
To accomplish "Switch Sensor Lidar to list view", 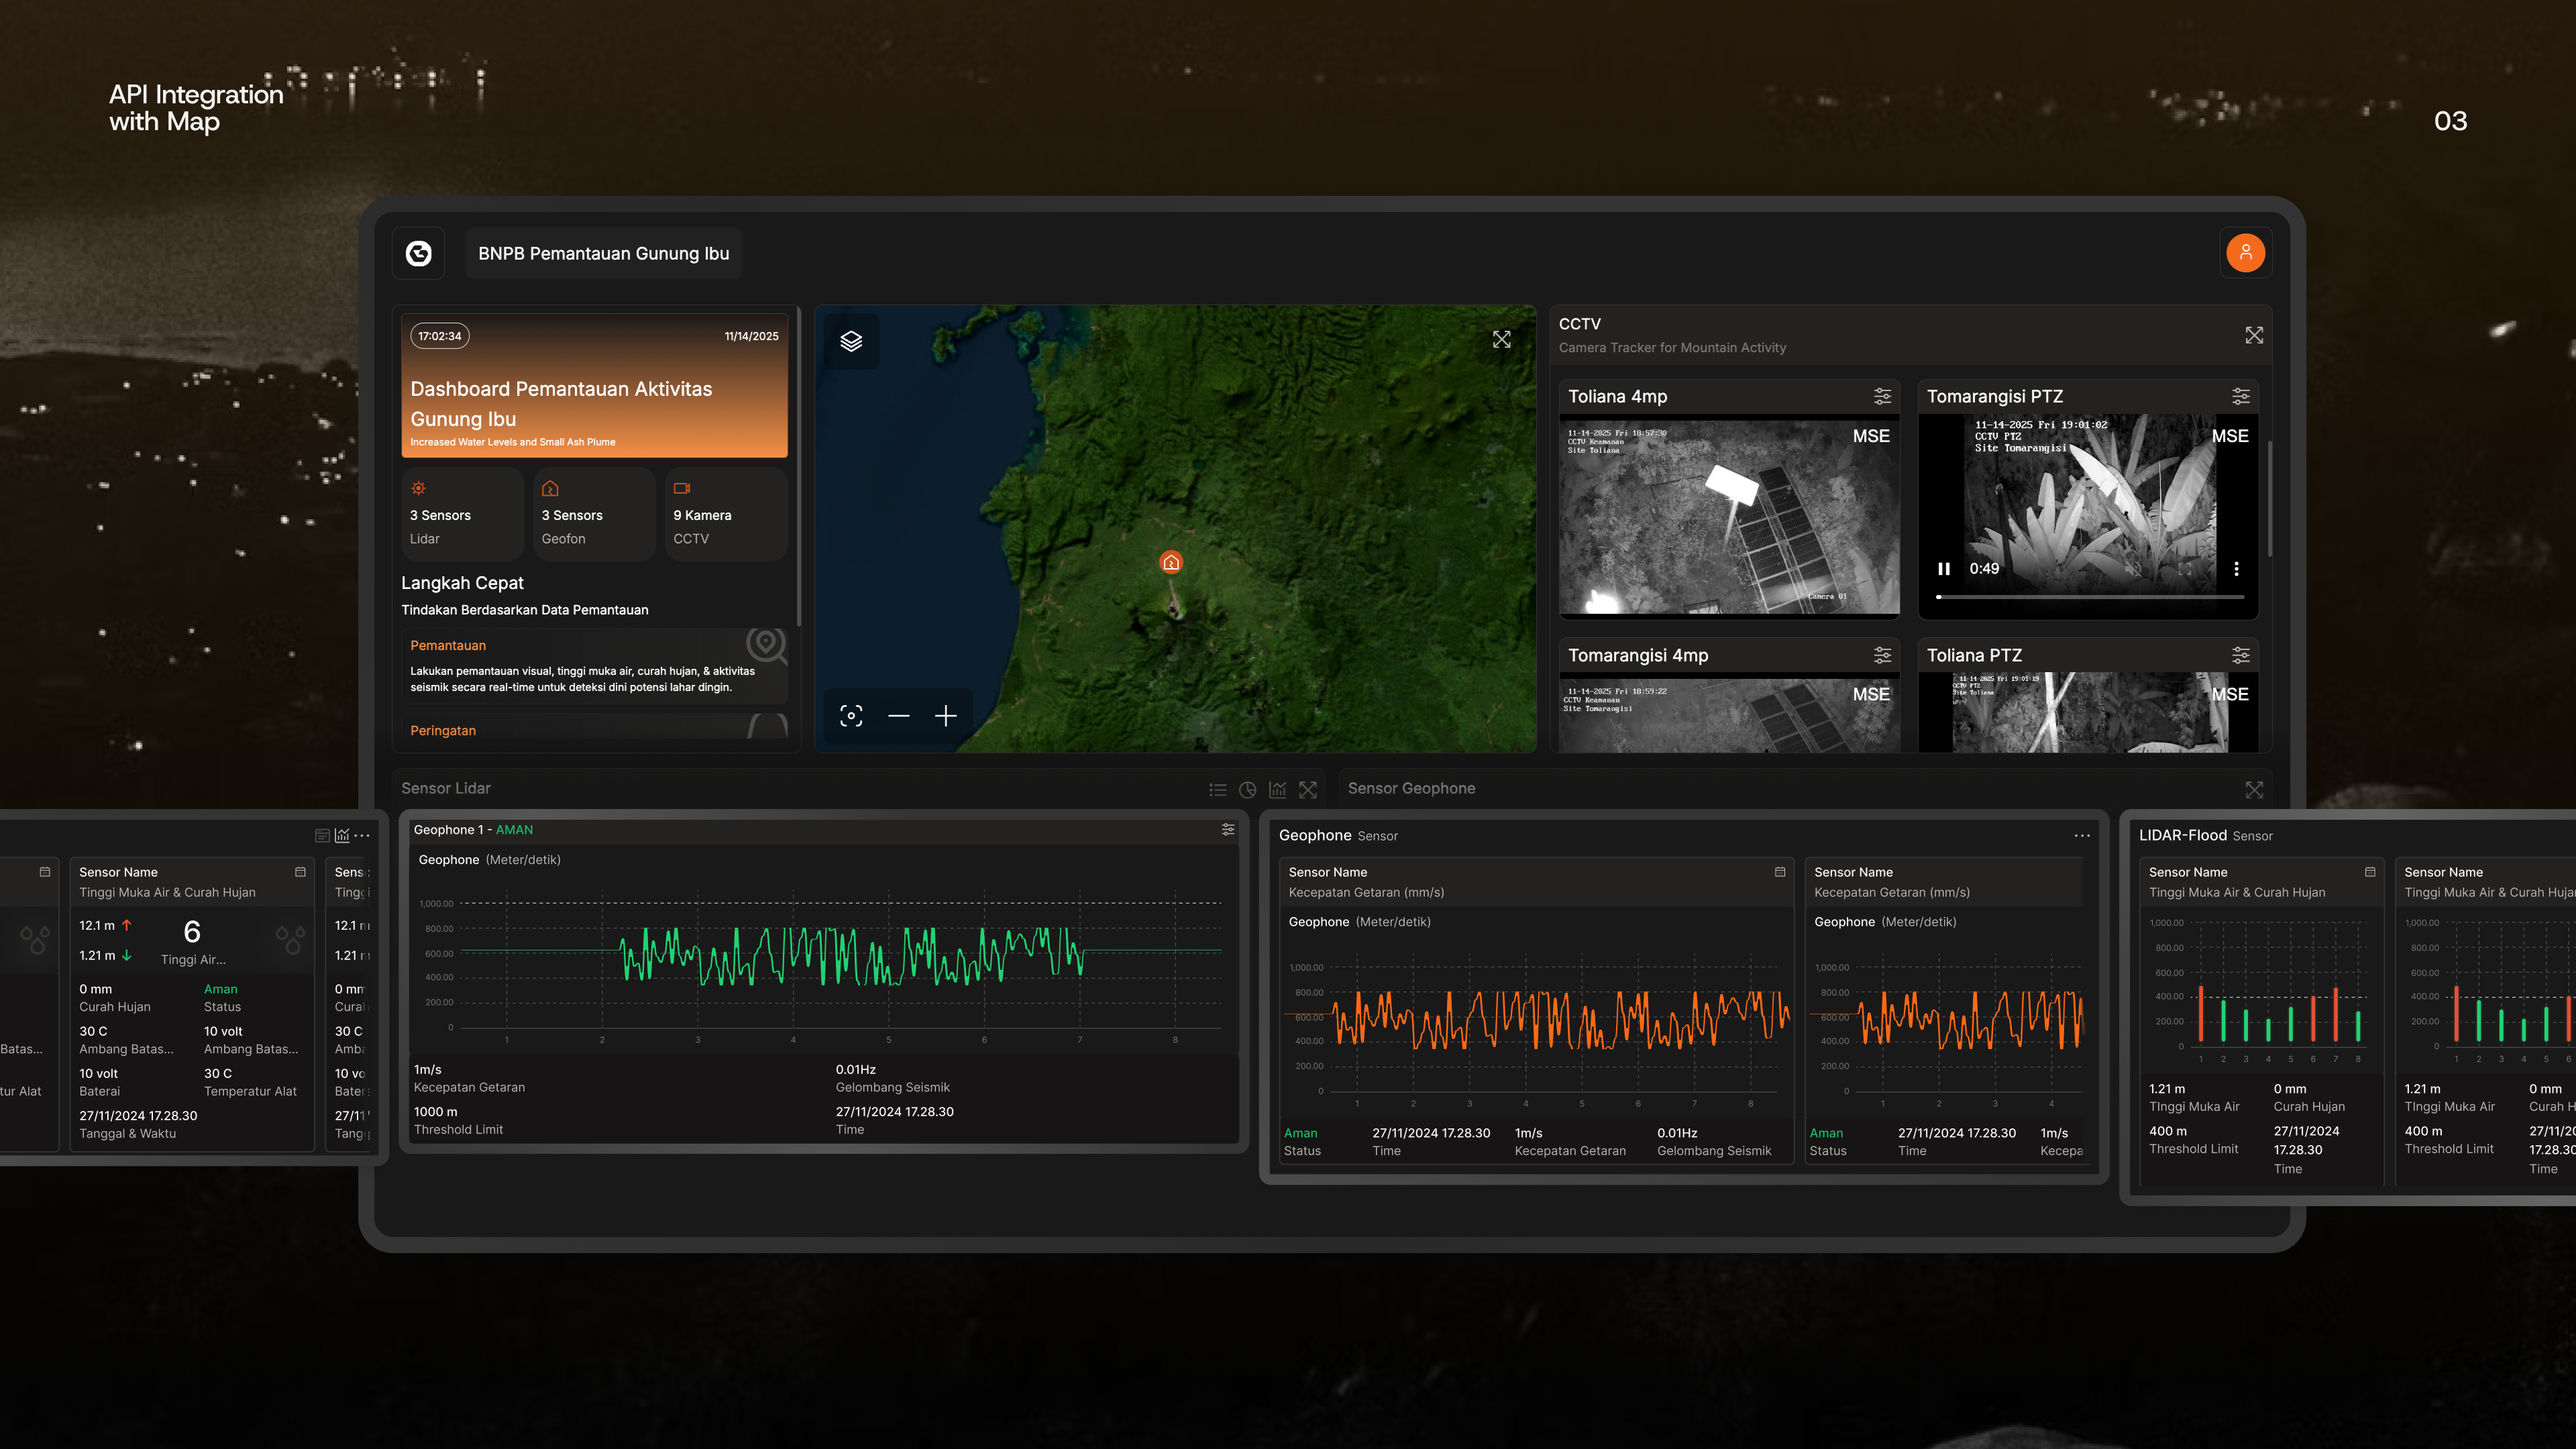I will (x=1217, y=790).
